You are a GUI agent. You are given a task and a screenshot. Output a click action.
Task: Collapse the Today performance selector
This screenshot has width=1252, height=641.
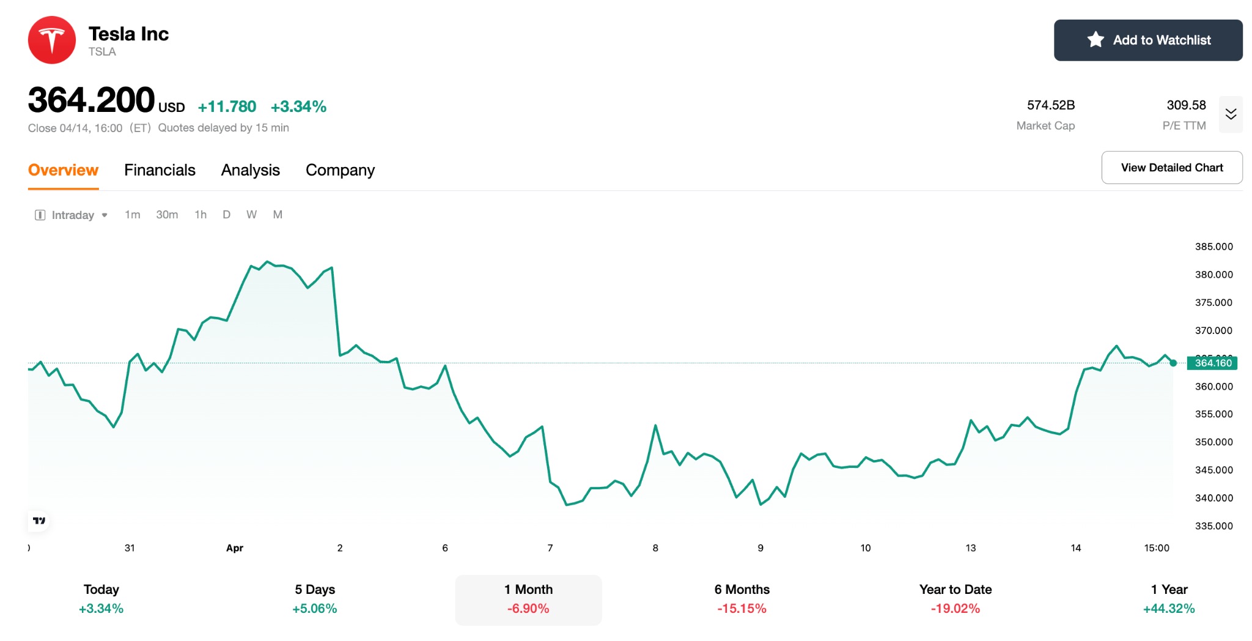coord(101,599)
